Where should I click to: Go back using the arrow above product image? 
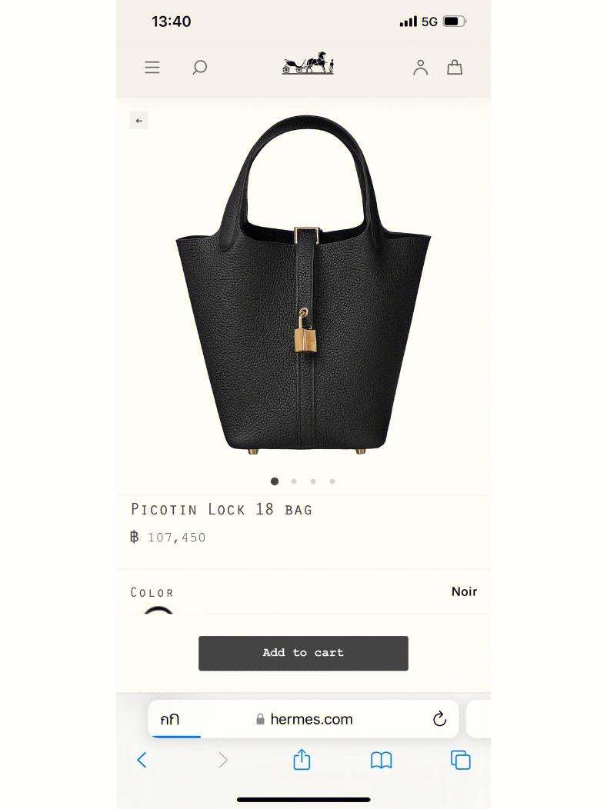pos(138,121)
